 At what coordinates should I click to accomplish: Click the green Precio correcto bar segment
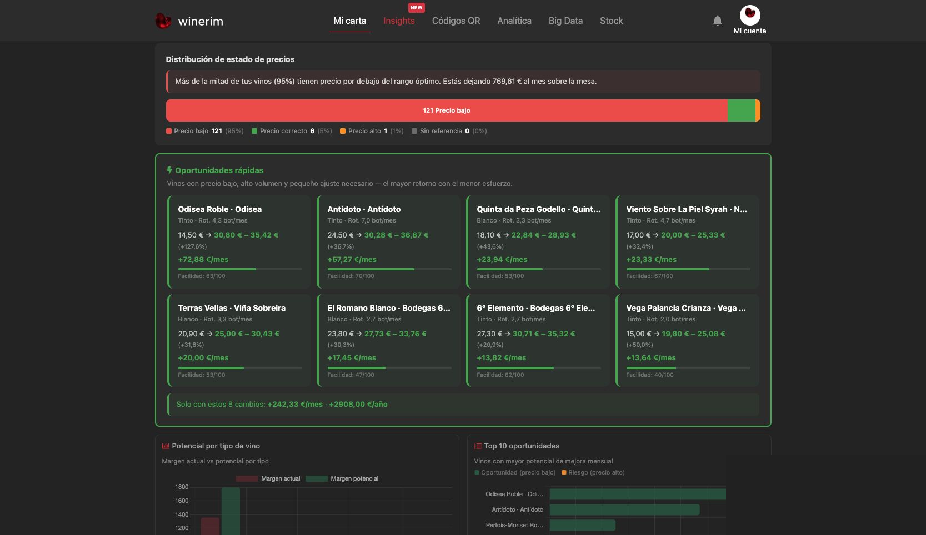[x=742, y=110]
